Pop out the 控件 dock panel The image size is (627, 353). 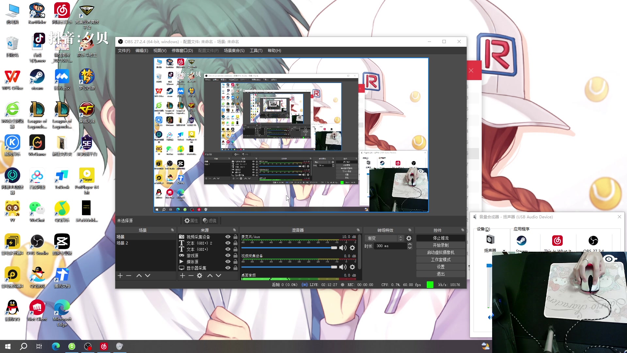point(463,230)
